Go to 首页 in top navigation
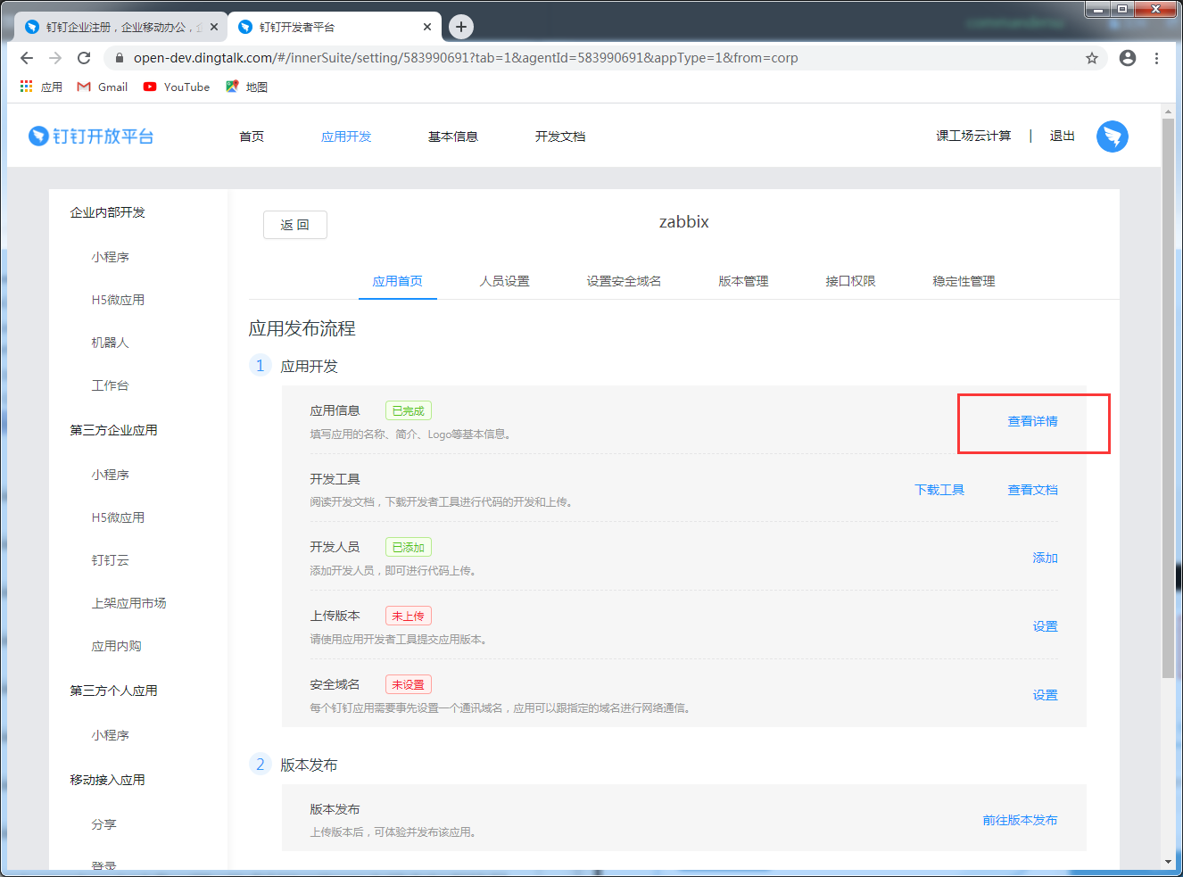This screenshot has height=877, width=1183. tap(252, 137)
